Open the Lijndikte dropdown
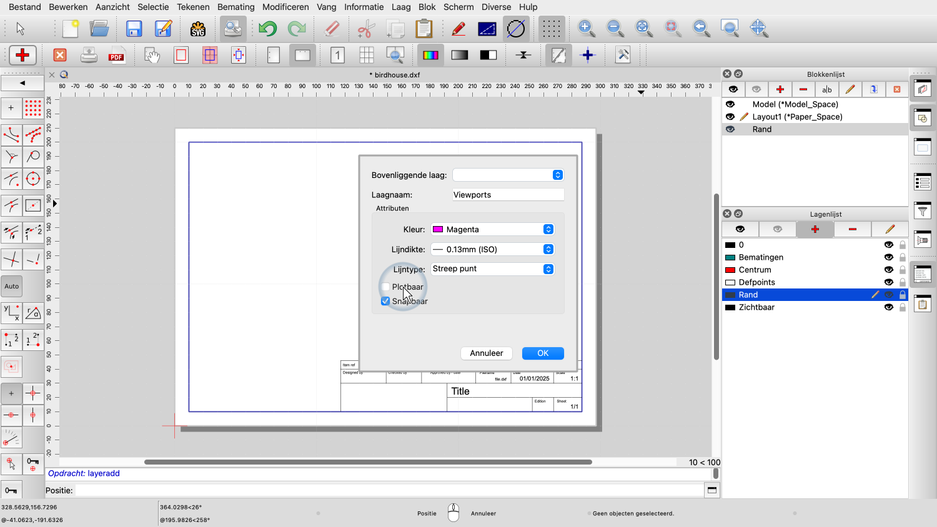Image resolution: width=937 pixels, height=527 pixels. click(x=492, y=249)
